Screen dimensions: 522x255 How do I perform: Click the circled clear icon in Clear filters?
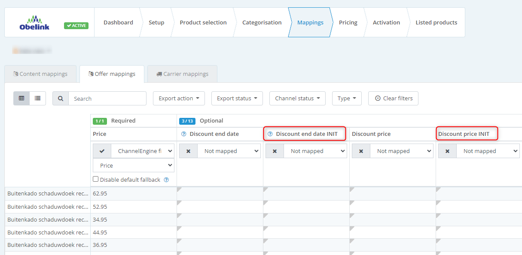[x=379, y=98]
